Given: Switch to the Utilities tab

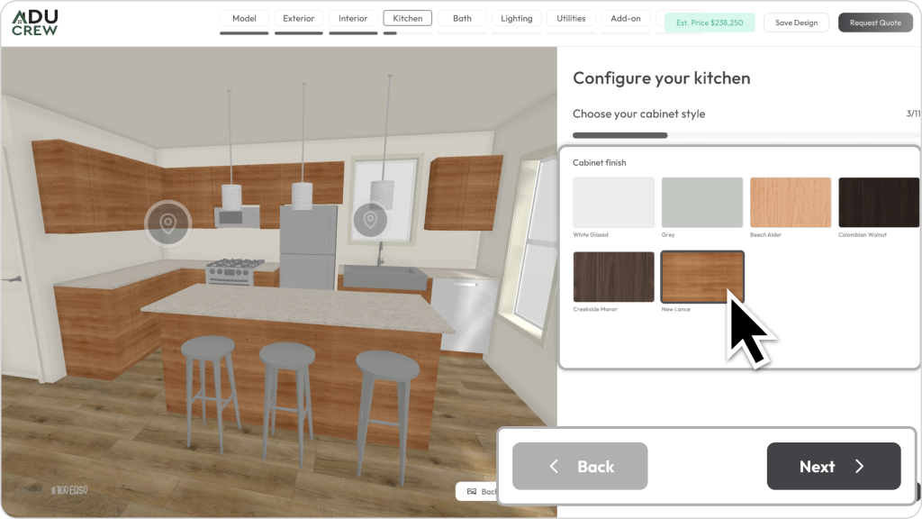Looking at the screenshot, I should click(571, 18).
